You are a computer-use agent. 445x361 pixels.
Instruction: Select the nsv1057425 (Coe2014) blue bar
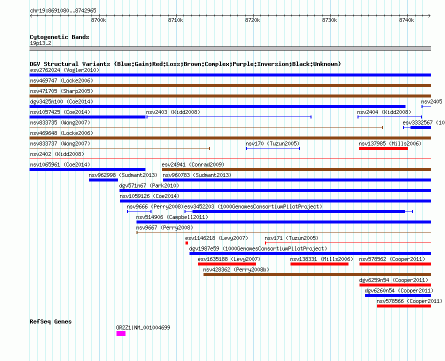pyautogui.click(x=87, y=117)
